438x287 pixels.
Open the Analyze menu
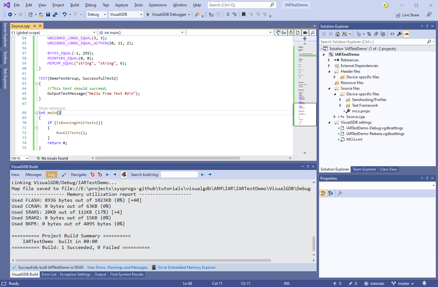point(121,5)
